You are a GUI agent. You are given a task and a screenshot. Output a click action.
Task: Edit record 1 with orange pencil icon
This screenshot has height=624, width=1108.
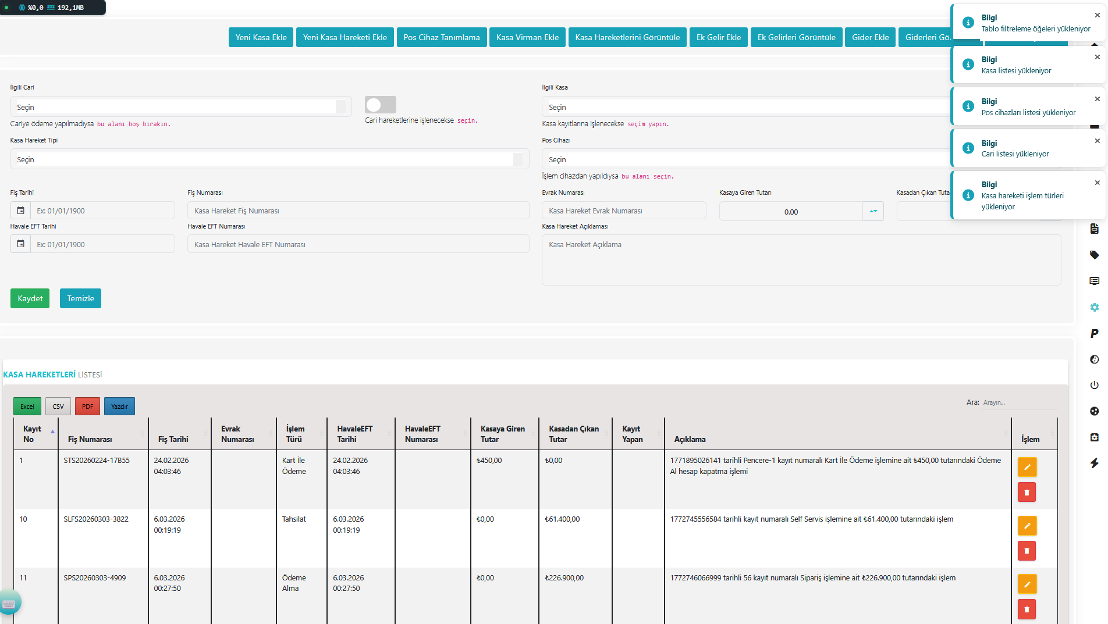pyautogui.click(x=1027, y=467)
